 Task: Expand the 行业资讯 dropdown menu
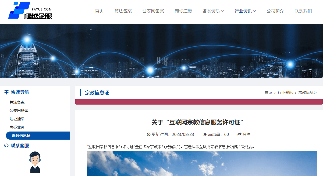point(243,11)
